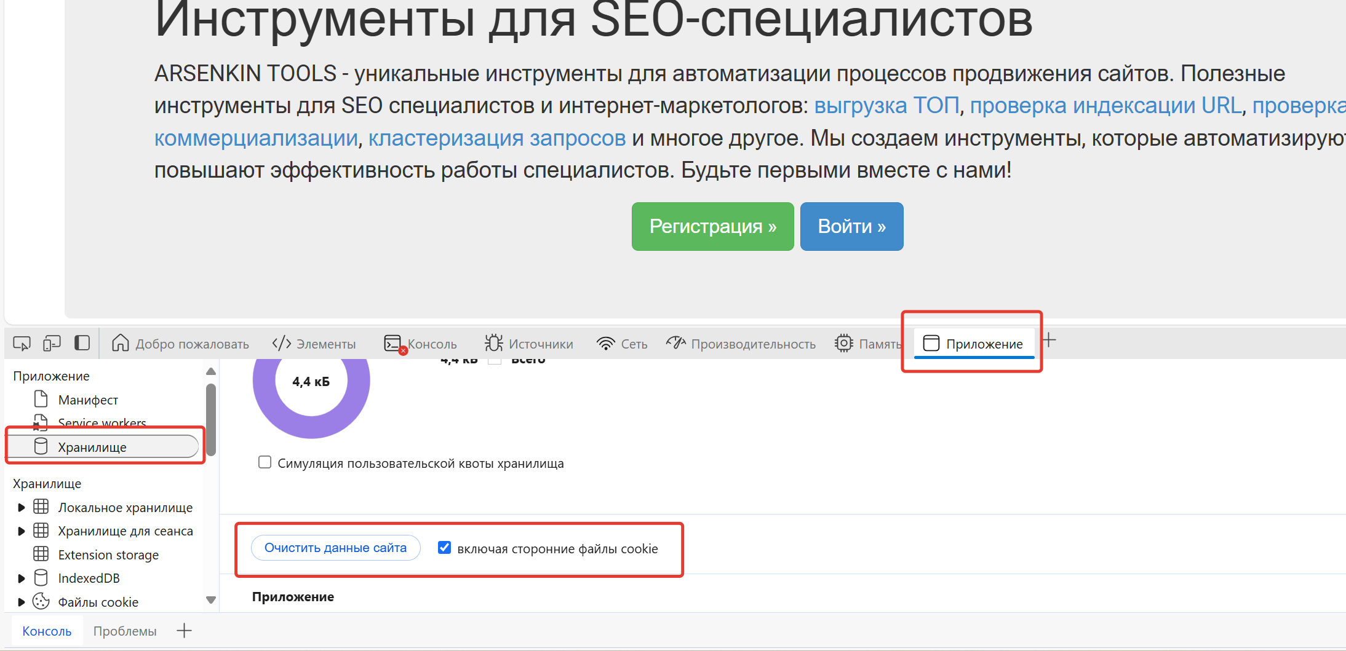
Task: Select Хранилище item in Приложение section
Action: tap(103, 447)
